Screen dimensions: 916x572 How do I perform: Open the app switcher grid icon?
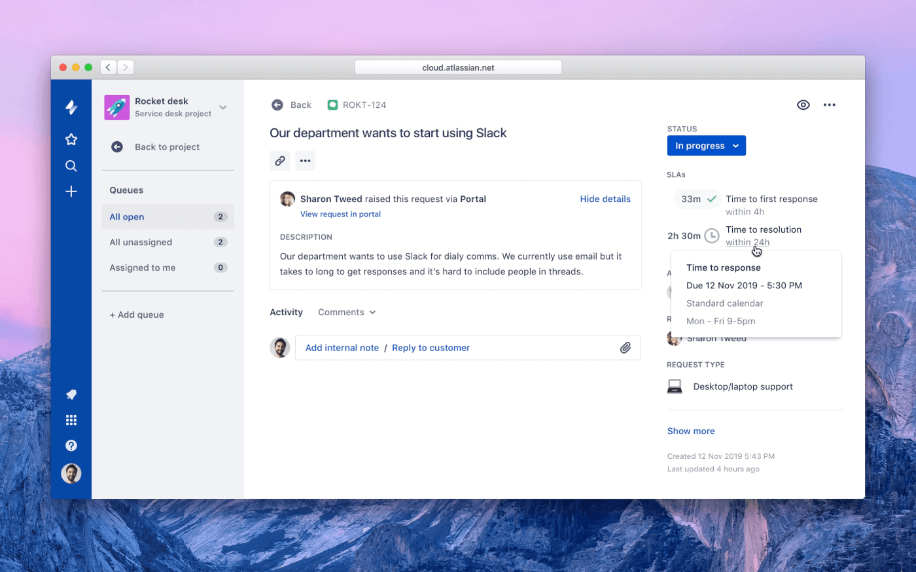[71, 420]
